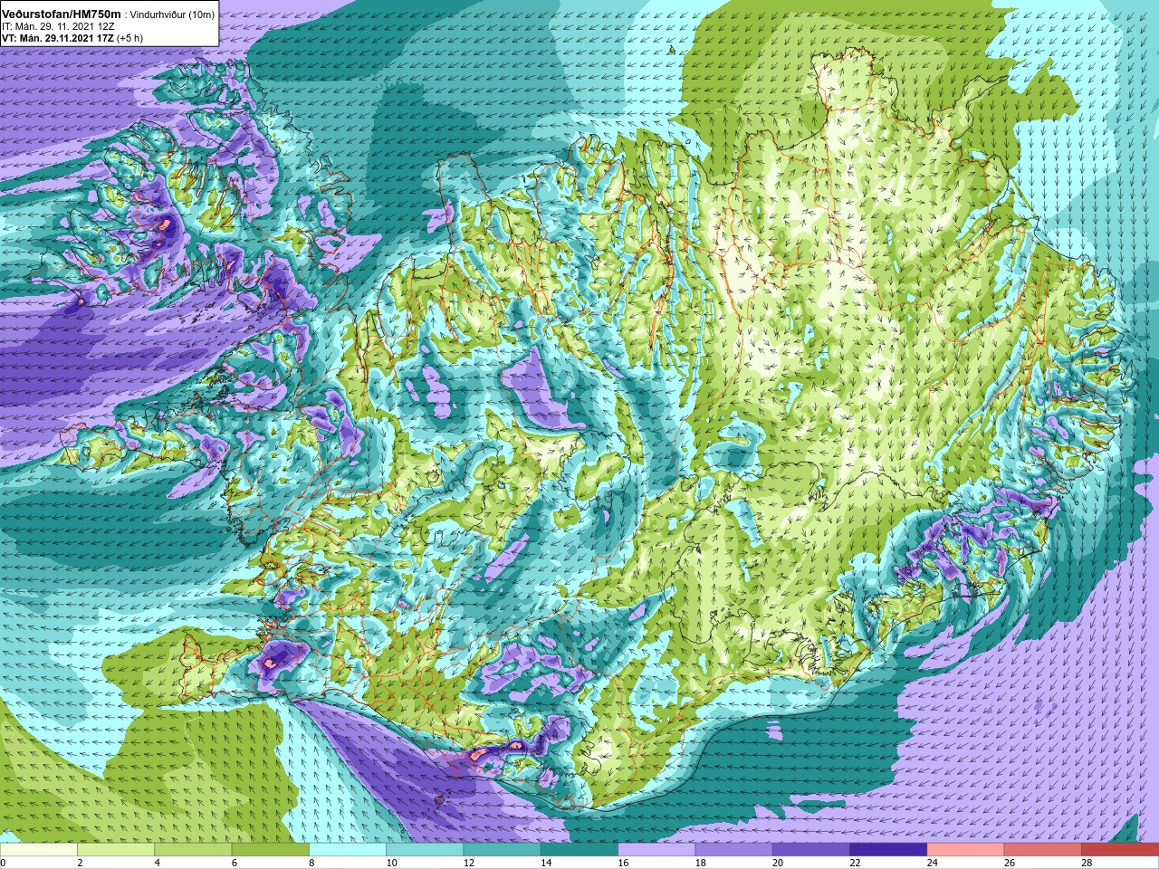Click the legend scale number 0
The height and width of the screenshot is (869, 1159).
(4, 863)
